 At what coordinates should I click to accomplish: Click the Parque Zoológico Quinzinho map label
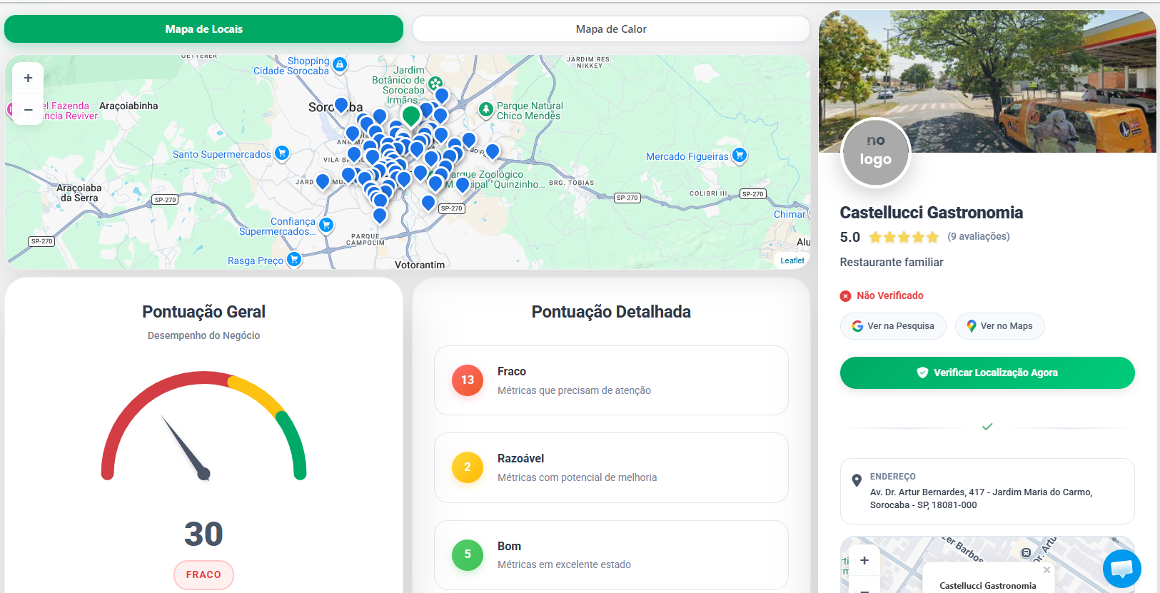[x=495, y=179]
